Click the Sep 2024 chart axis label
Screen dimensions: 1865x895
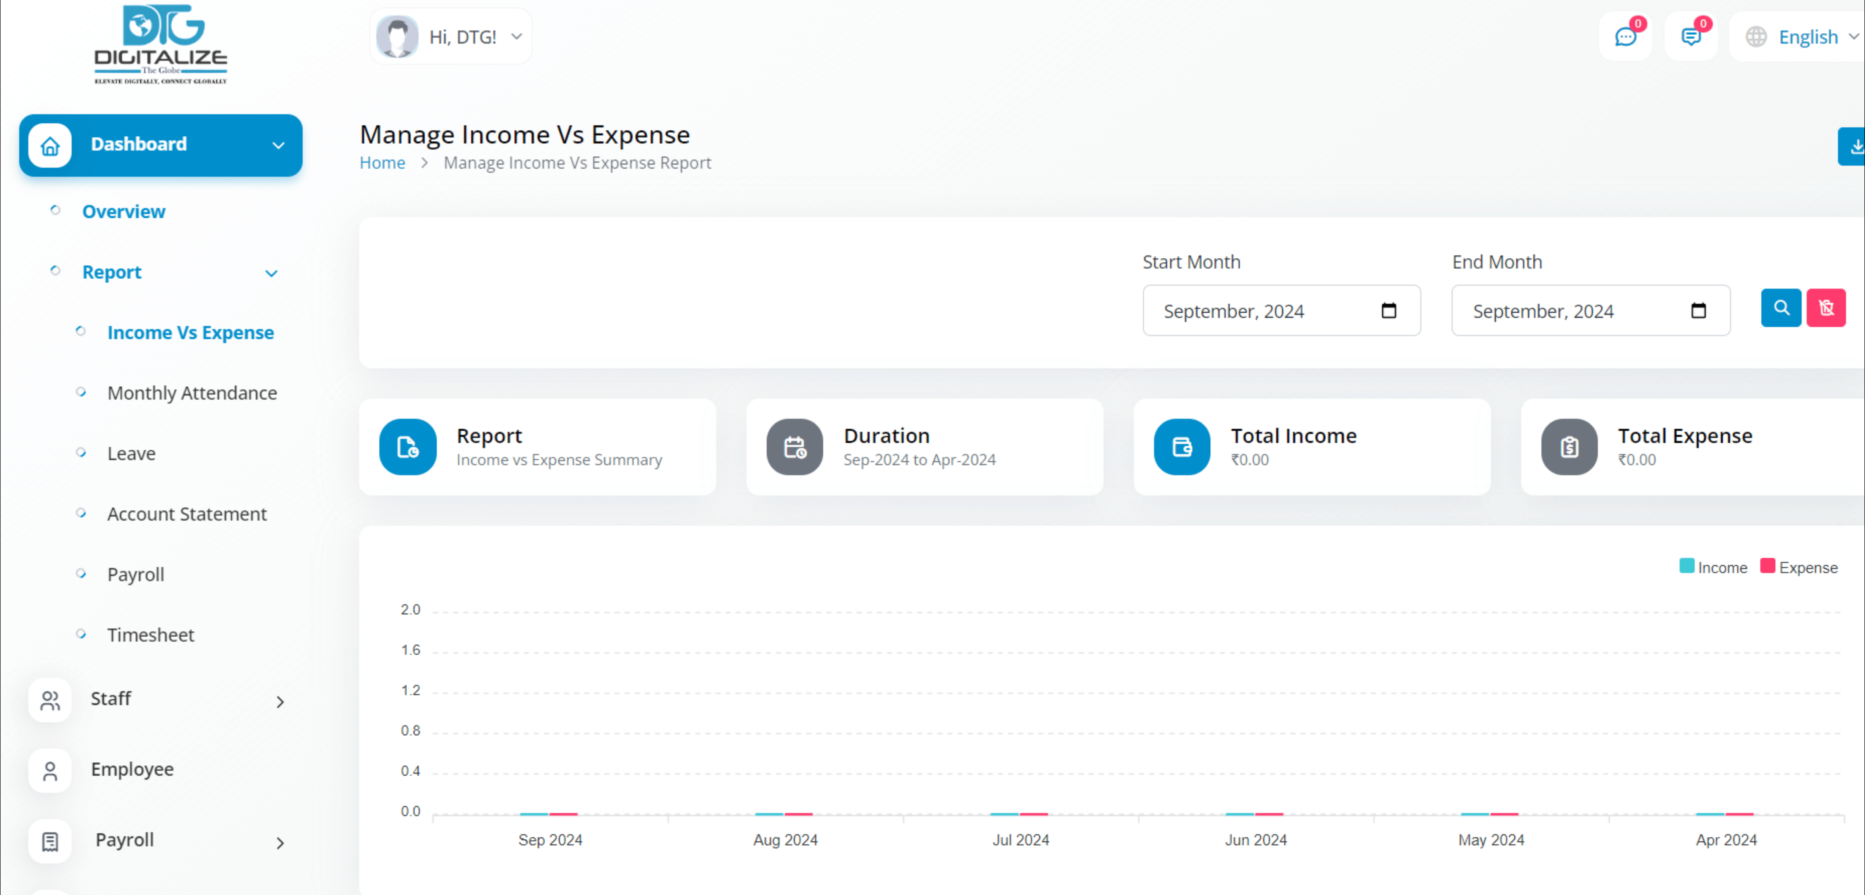click(x=550, y=840)
